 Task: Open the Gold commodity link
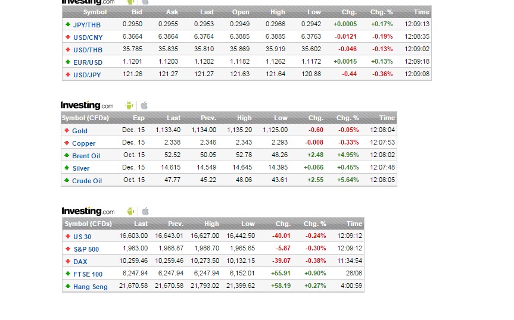[x=80, y=131]
